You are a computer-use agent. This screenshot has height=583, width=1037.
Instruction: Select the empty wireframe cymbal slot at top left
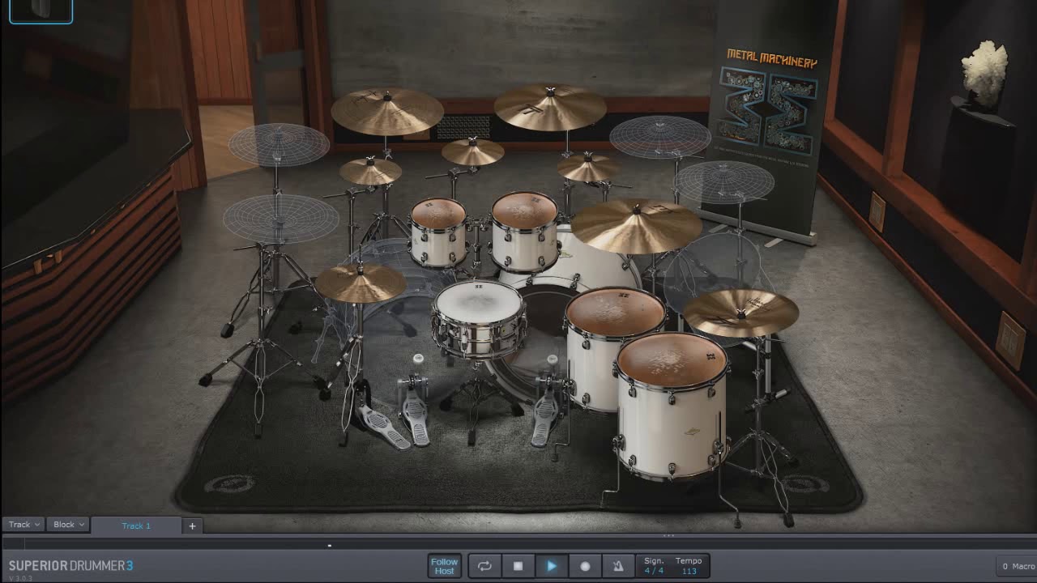pos(279,144)
